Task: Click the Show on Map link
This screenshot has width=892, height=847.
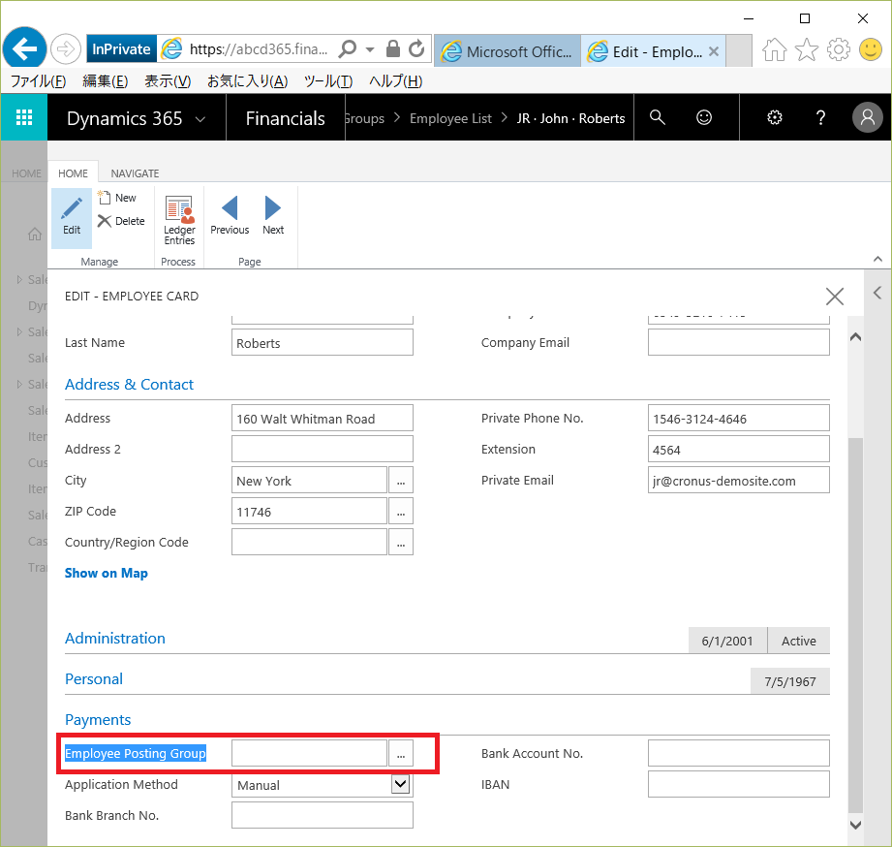Action: [107, 573]
